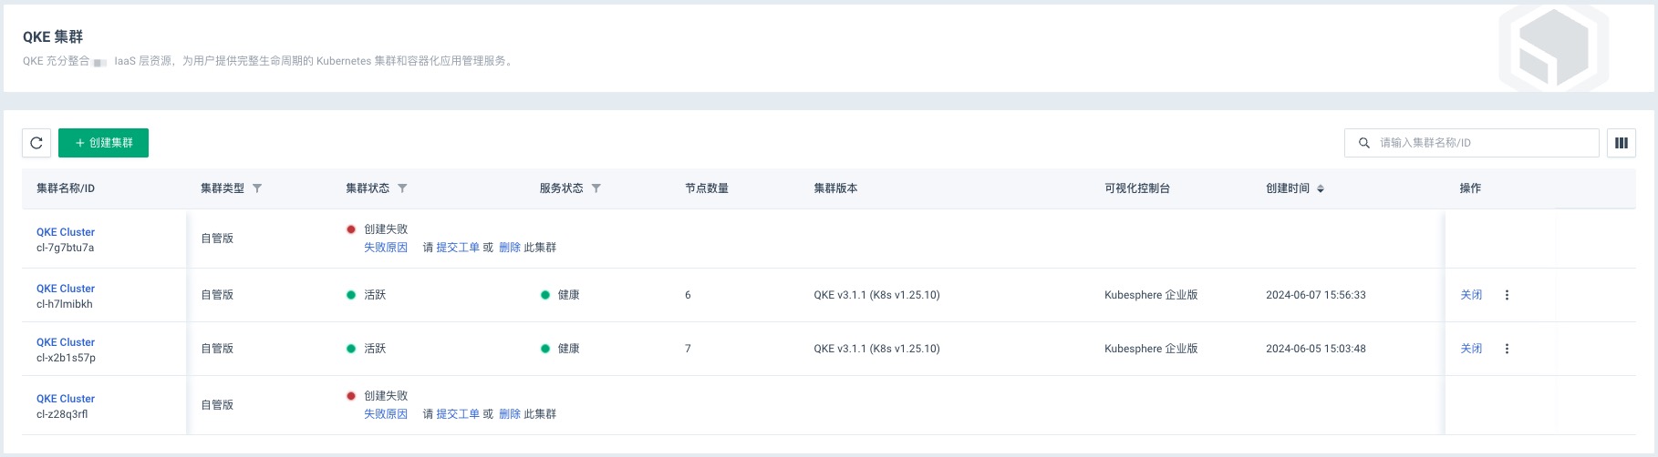Create a new cluster
This screenshot has width=1658, height=457.
click(103, 143)
